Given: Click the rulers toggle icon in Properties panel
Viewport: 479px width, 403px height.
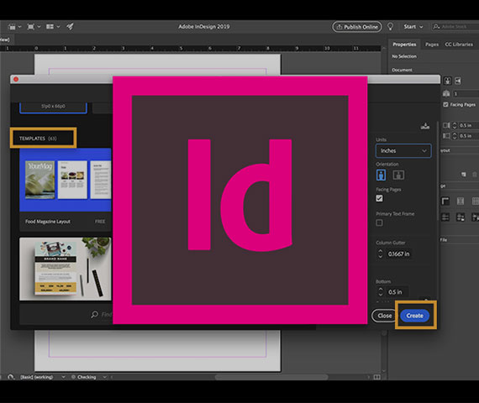Looking at the screenshot, I should point(445,201).
